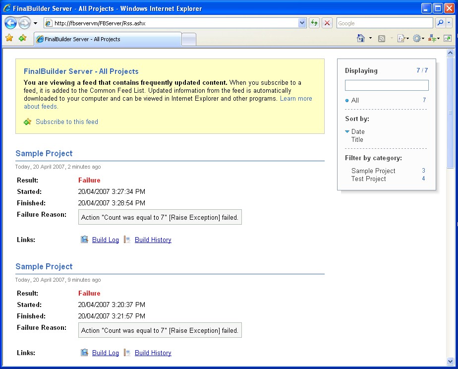Click the Build Log icon of second entry
This screenshot has height=369, width=458.
84,353
